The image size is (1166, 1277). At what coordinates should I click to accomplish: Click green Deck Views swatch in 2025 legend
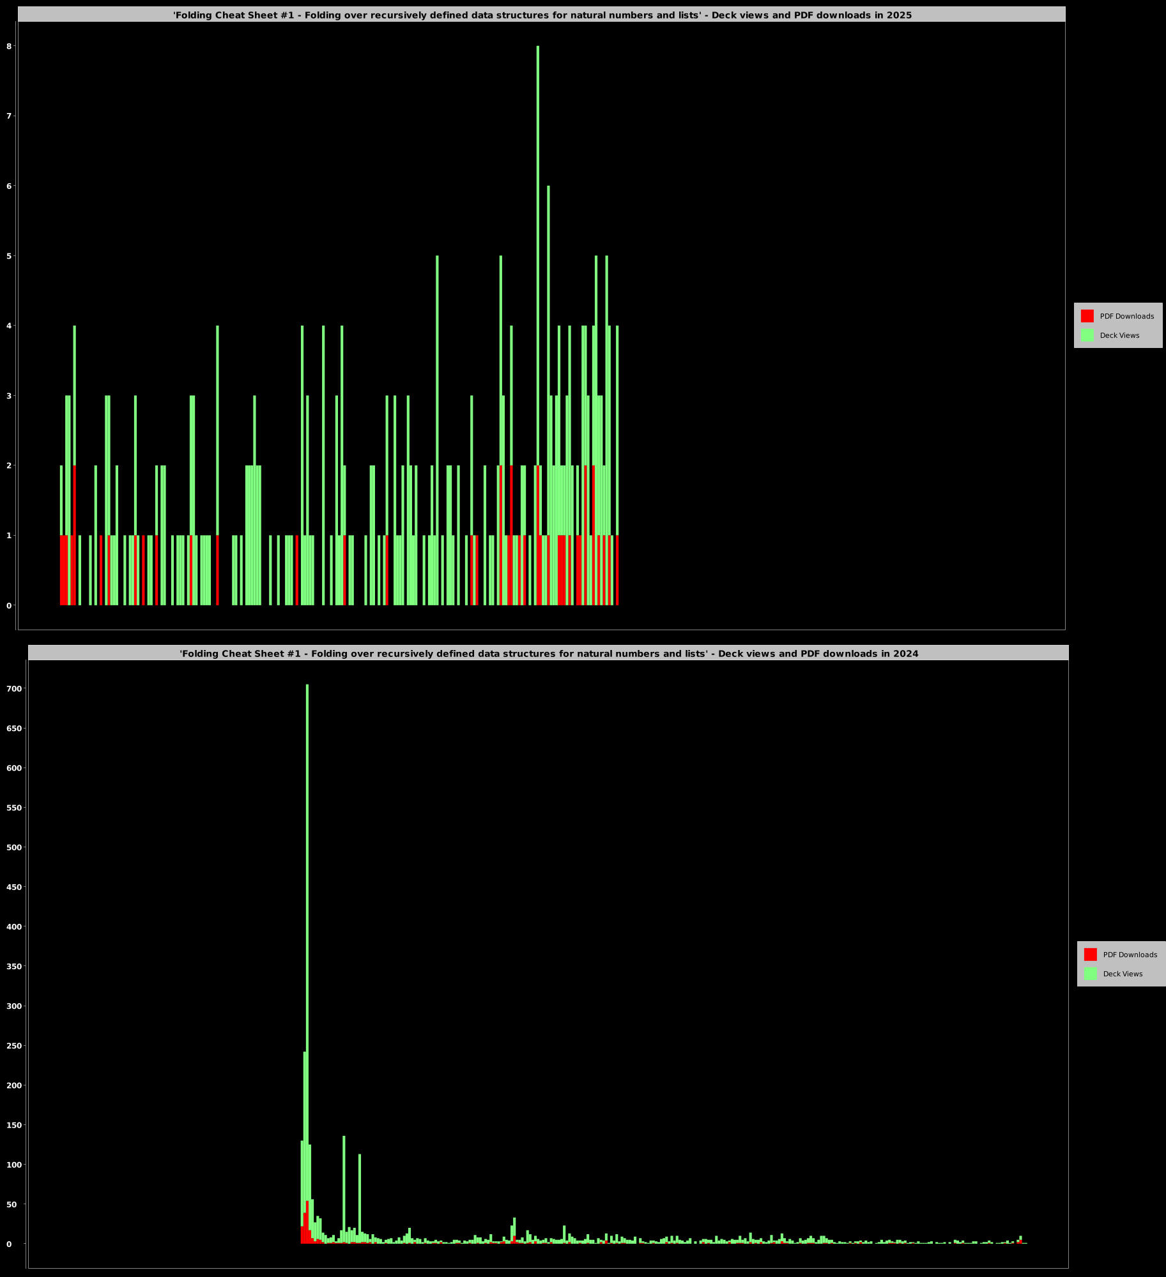(x=1087, y=335)
